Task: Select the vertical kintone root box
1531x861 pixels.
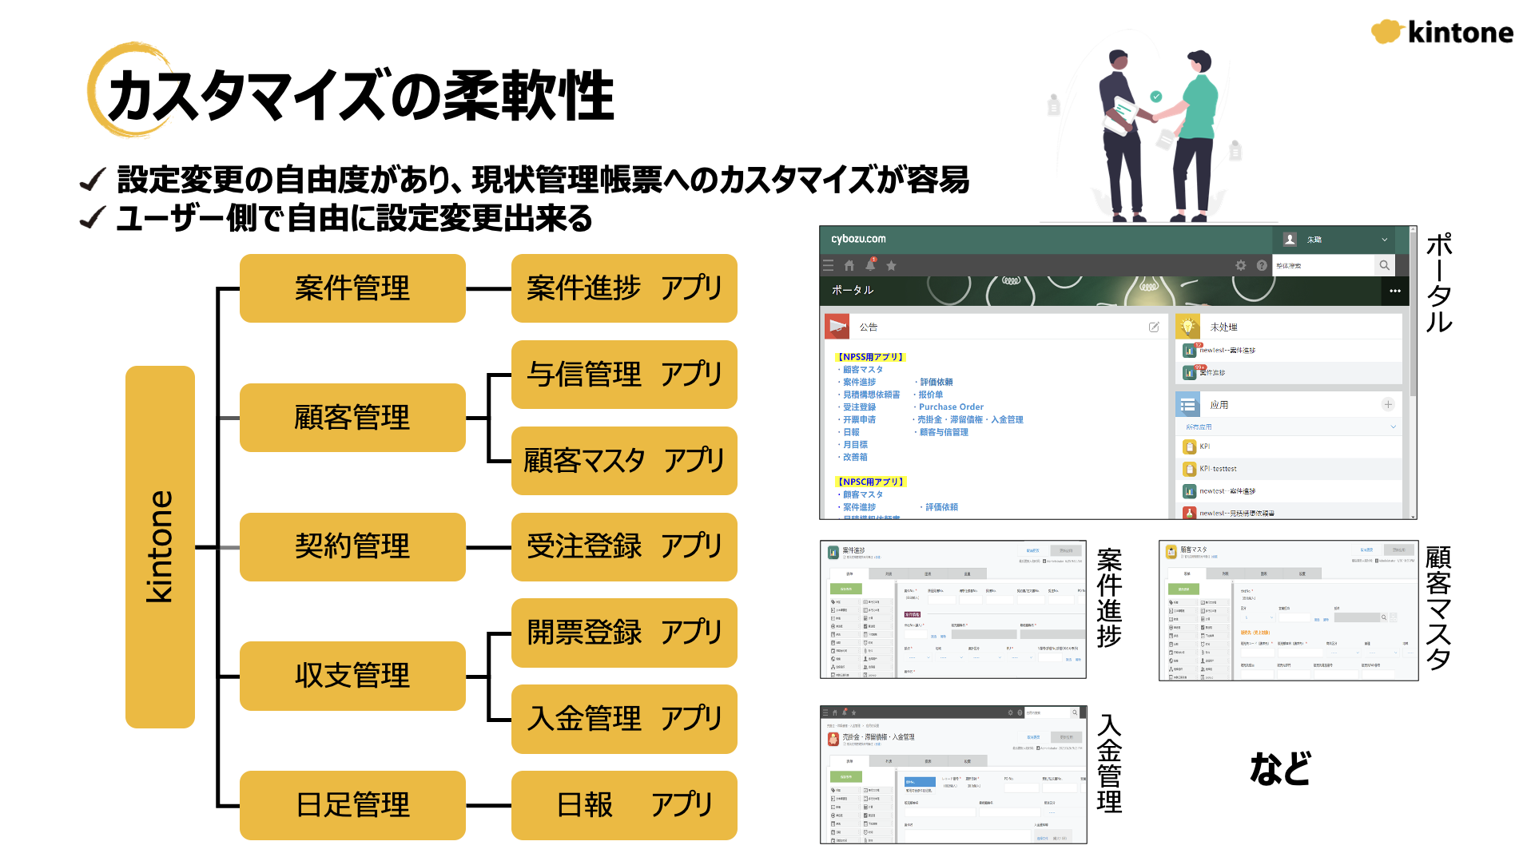Action: pos(160,547)
